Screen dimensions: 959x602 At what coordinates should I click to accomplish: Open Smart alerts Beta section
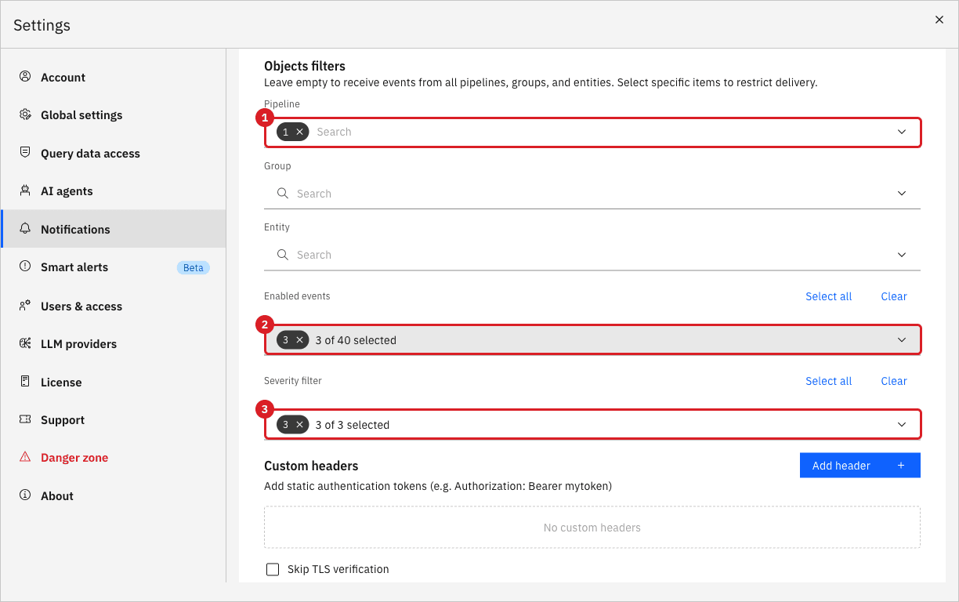114,267
